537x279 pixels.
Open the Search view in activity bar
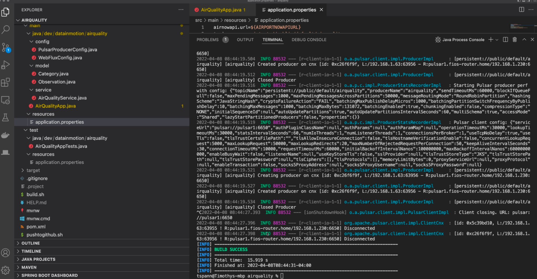6,30
